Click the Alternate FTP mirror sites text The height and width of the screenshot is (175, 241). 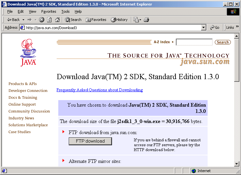(95, 161)
